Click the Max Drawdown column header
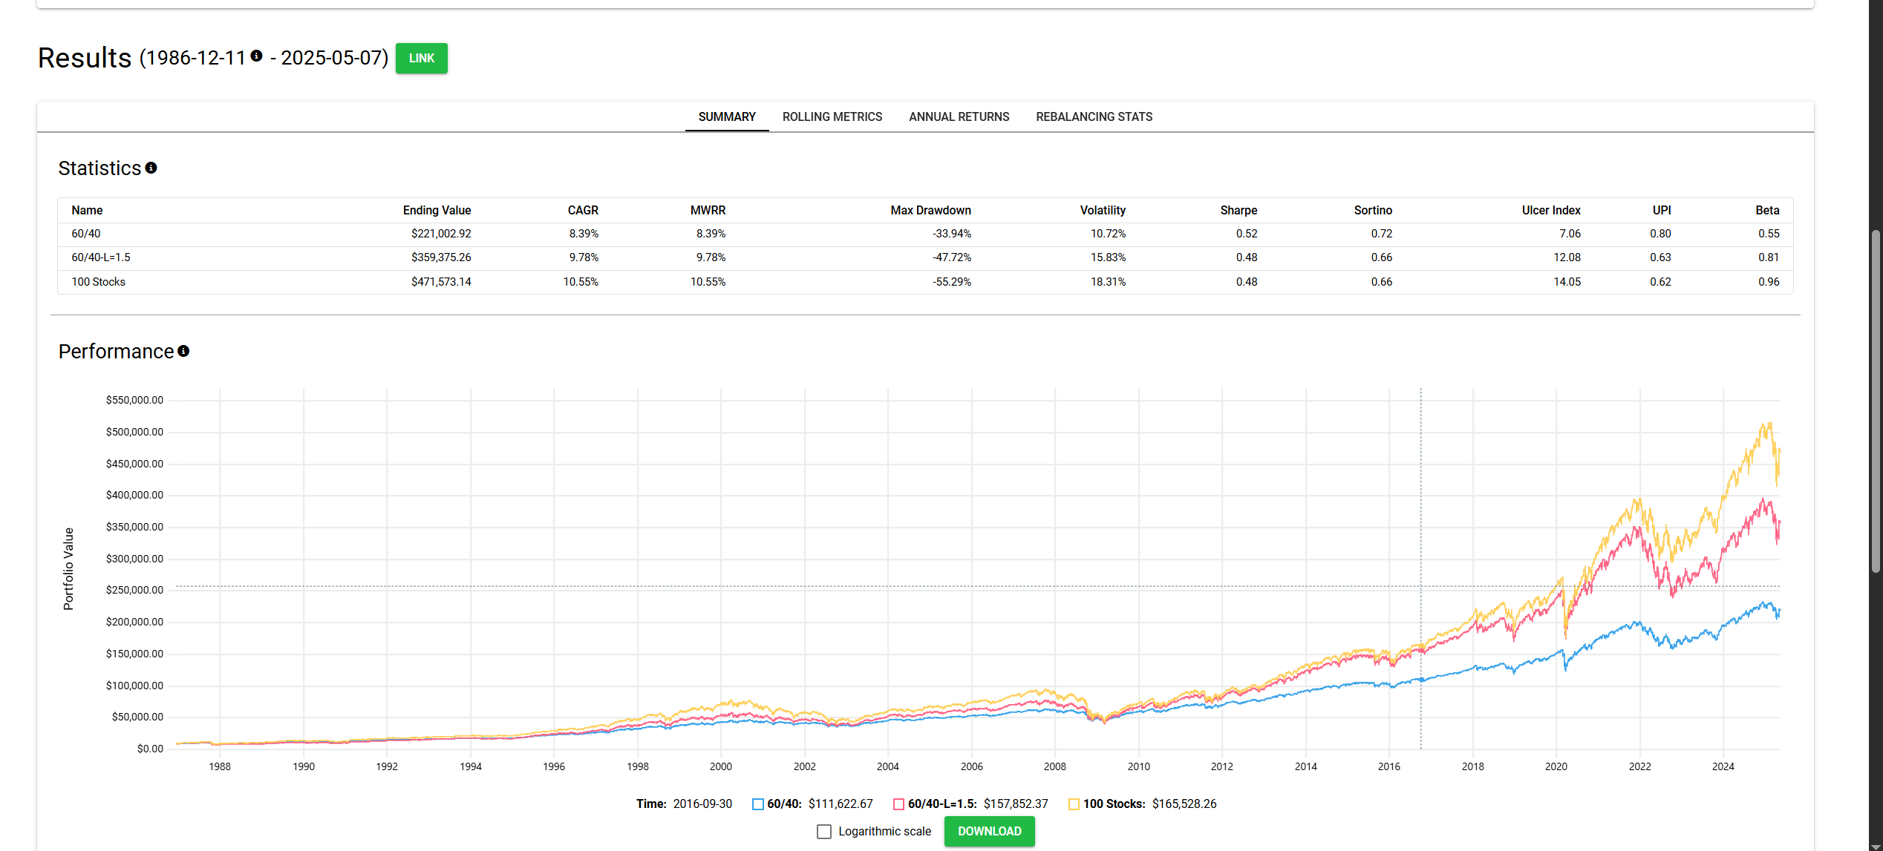This screenshot has width=1883, height=851. point(930,211)
